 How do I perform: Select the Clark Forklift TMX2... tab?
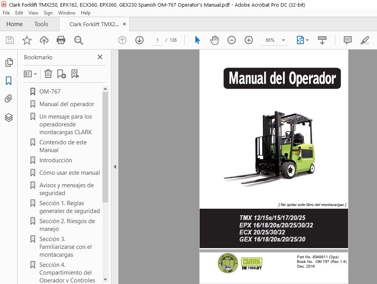click(x=94, y=24)
